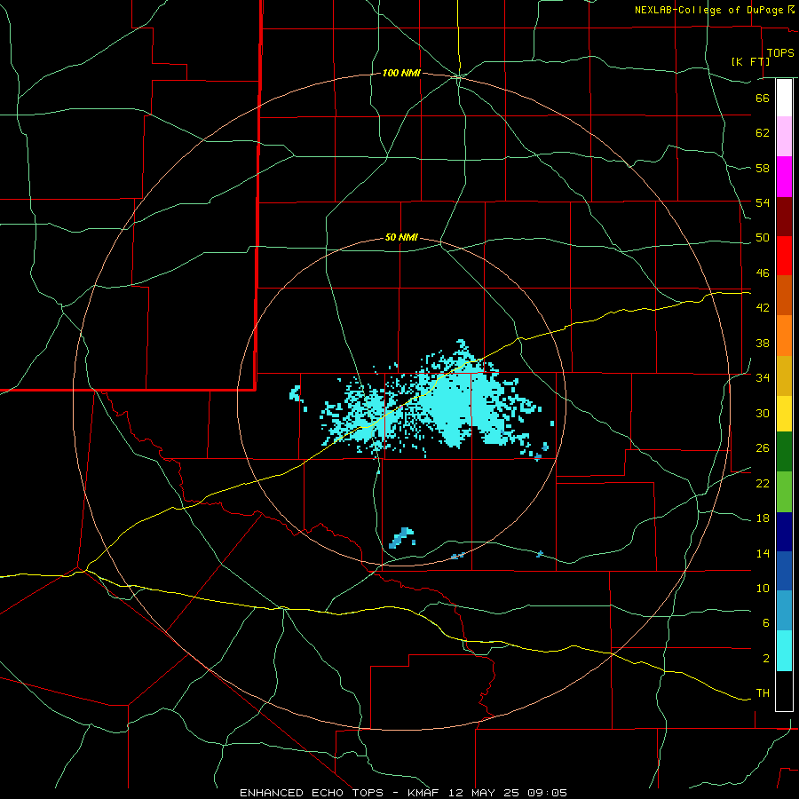Select the bright red 46-50 kft swatch
This screenshot has width=799, height=799.
point(784,256)
